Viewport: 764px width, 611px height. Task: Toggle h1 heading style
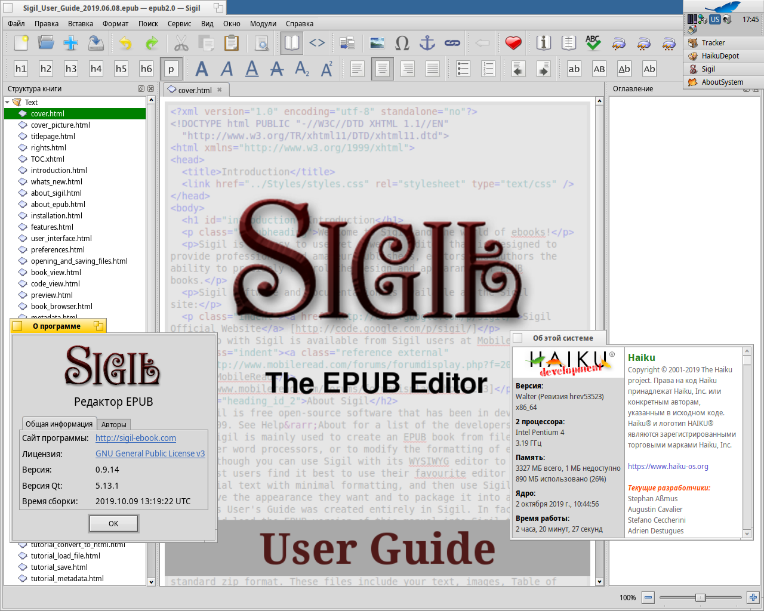(21, 69)
